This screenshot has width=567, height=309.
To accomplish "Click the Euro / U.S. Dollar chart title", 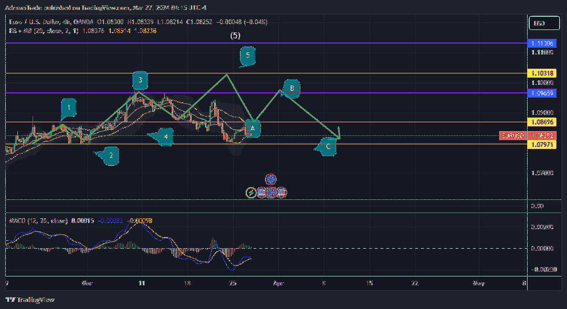I will [x=51, y=22].
